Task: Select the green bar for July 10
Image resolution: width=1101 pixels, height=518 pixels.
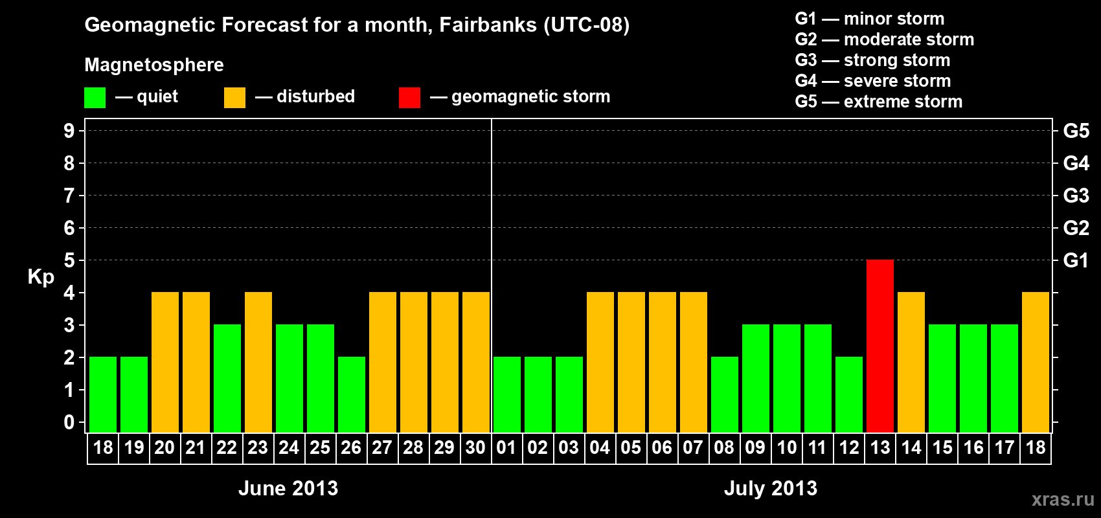Action: click(x=787, y=379)
